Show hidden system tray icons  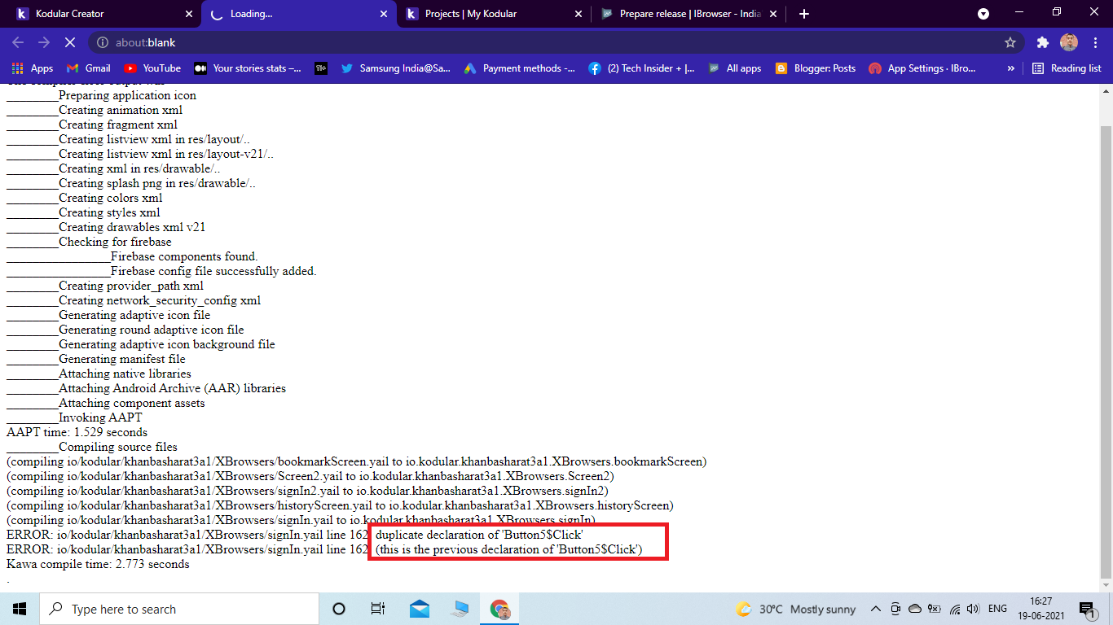point(876,609)
